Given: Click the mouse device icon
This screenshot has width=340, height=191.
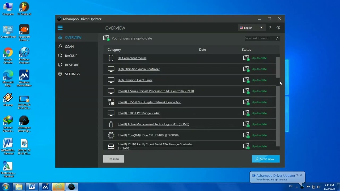Looking at the screenshot, I should [111, 58].
